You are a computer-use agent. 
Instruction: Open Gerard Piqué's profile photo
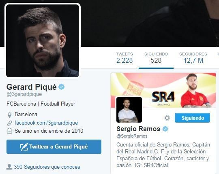coord(43,41)
